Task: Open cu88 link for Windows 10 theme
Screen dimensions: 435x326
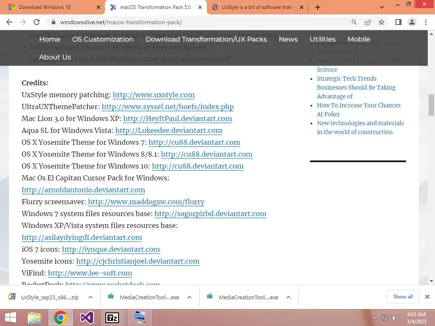Action: coord(198,166)
